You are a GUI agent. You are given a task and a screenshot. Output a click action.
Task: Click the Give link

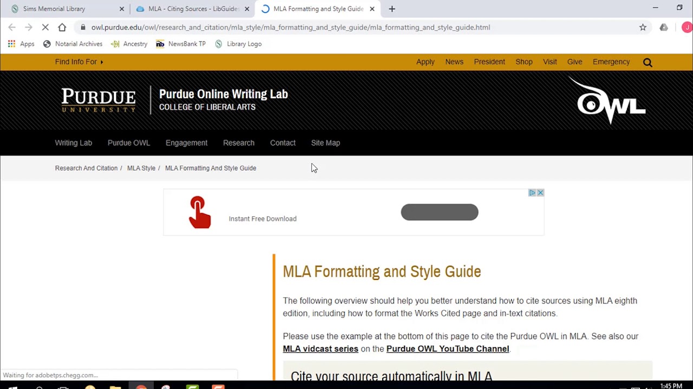pyautogui.click(x=575, y=62)
